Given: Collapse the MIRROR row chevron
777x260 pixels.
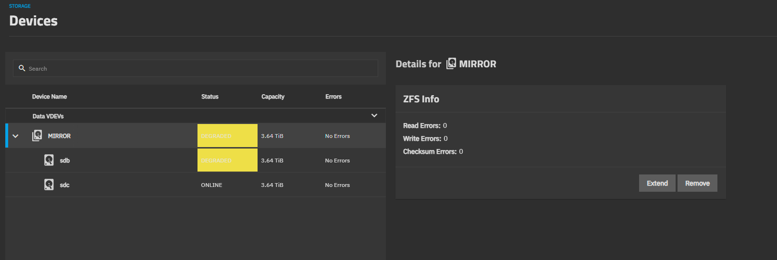Looking at the screenshot, I should 15,136.
